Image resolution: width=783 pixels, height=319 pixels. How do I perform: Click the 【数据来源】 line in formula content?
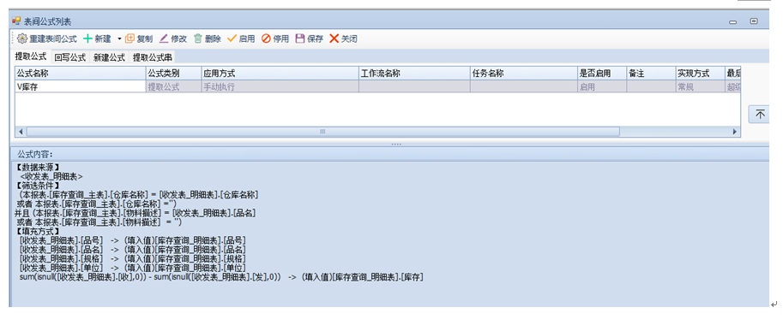pos(38,168)
